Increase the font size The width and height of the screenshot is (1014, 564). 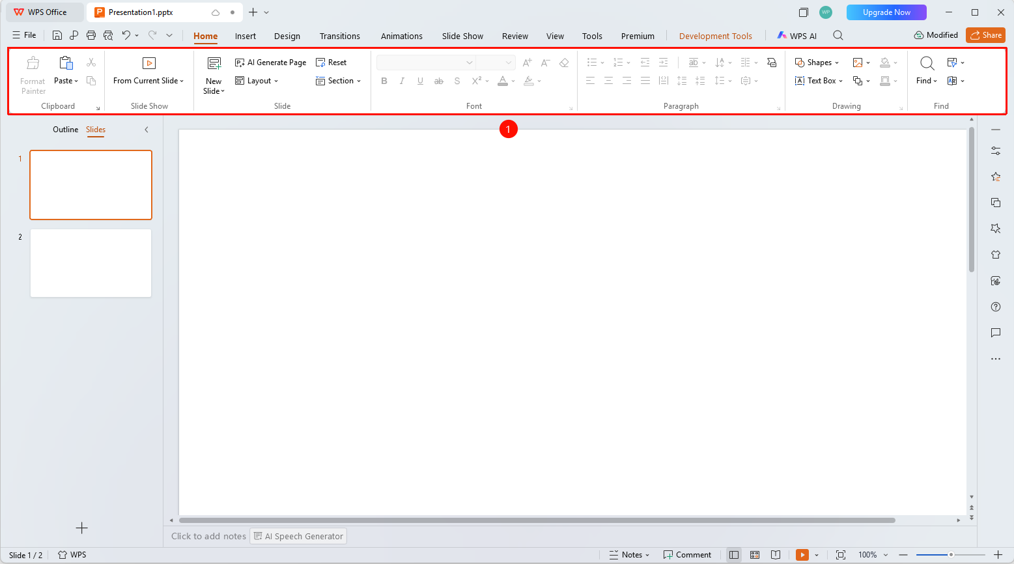[x=528, y=63]
